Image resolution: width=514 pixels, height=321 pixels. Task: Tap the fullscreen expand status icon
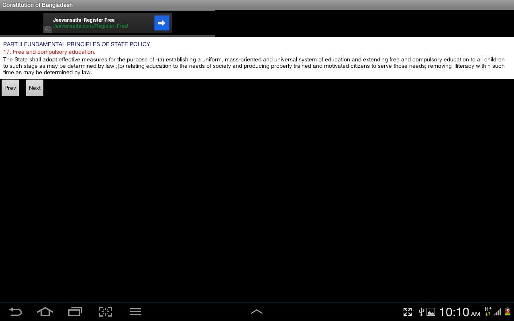pyautogui.click(x=408, y=312)
